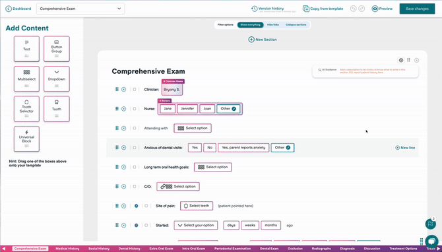Toggle checkbox next to Site of pain

(146, 206)
